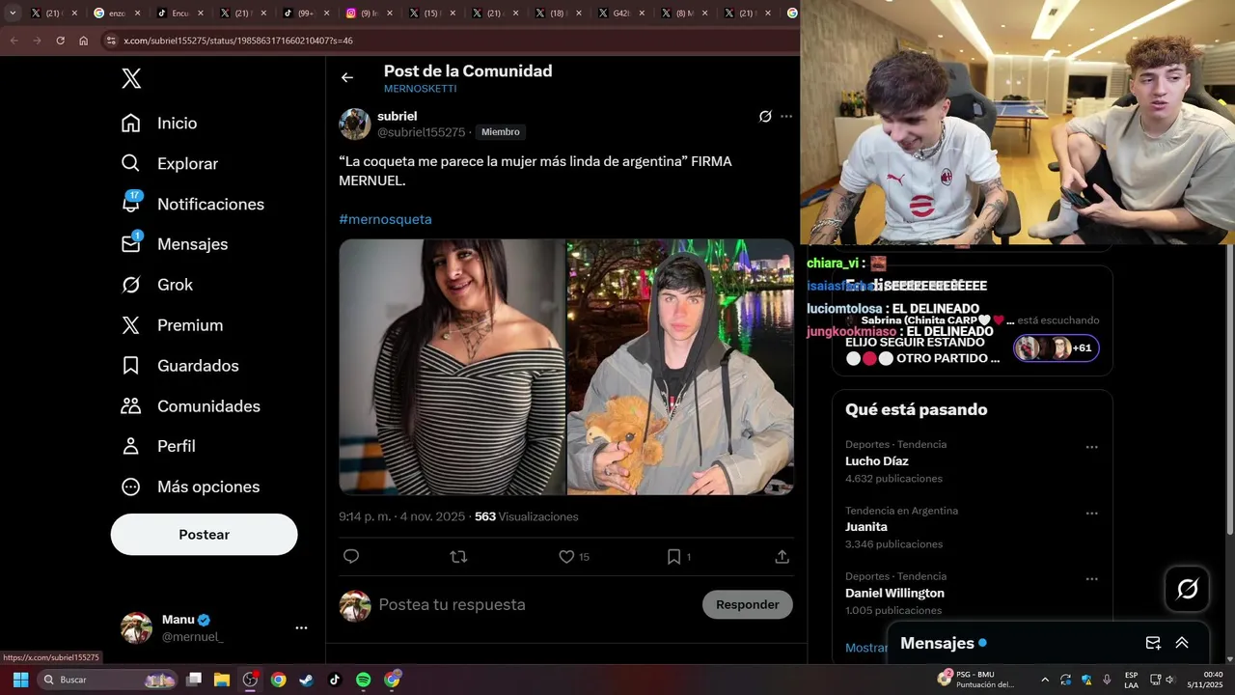Repost this post using retweet icon
This screenshot has height=695, width=1235.
[x=459, y=556]
